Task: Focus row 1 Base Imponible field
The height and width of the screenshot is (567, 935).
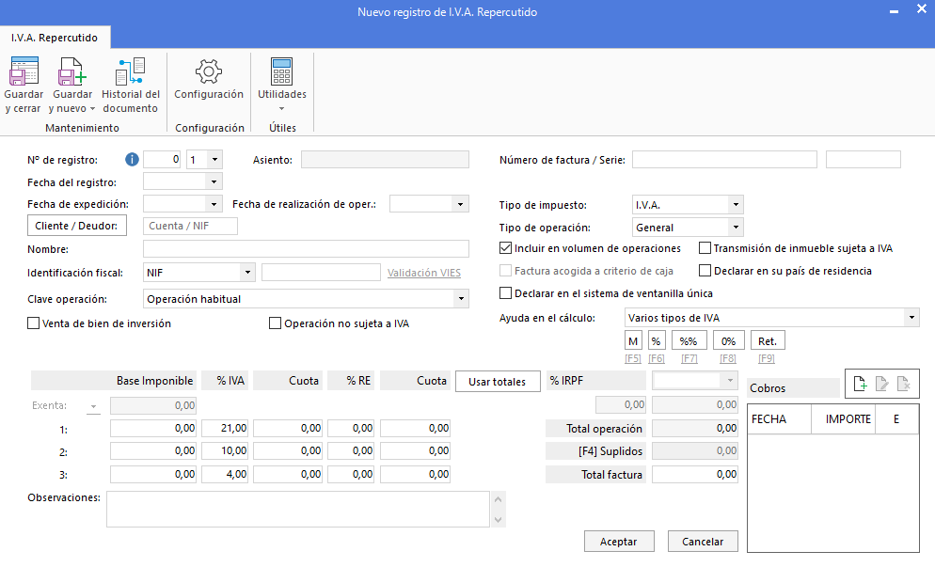Action: [x=153, y=428]
